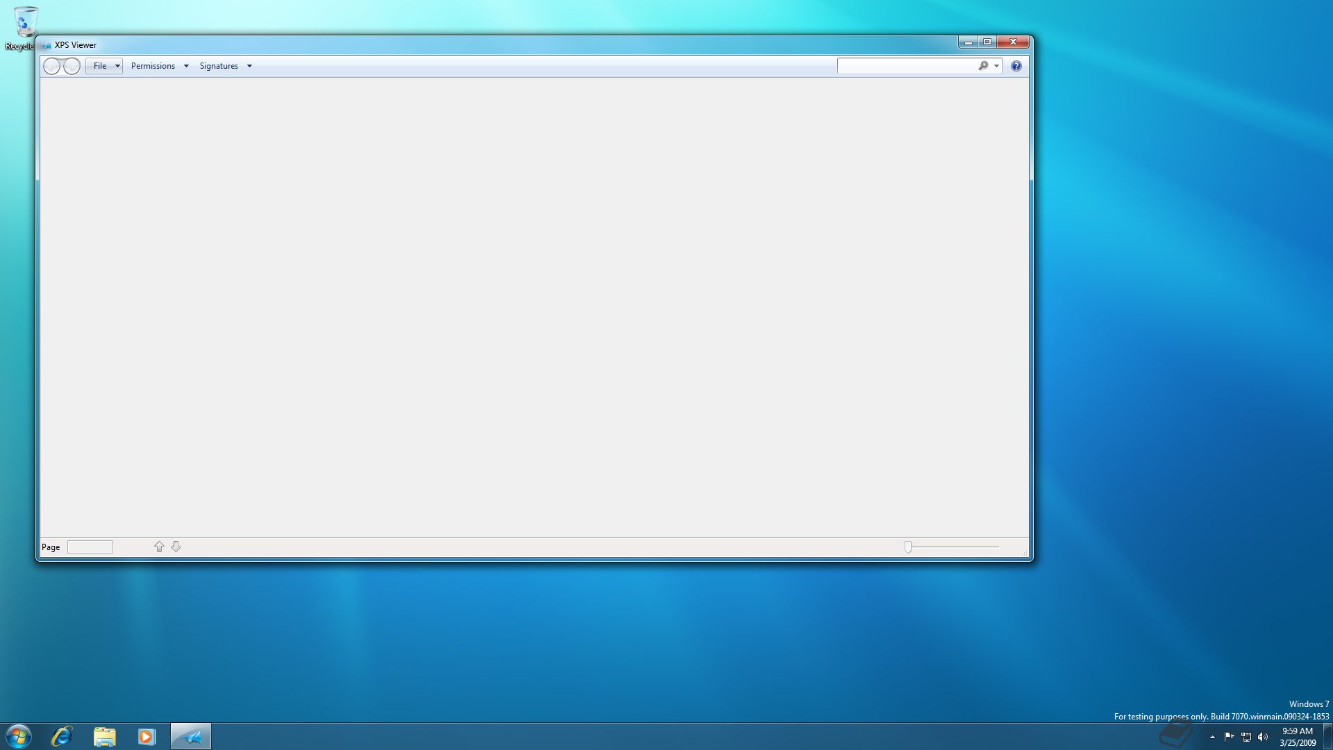Show hidden system tray icons
Viewport: 1333px width, 750px height.
point(1212,737)
